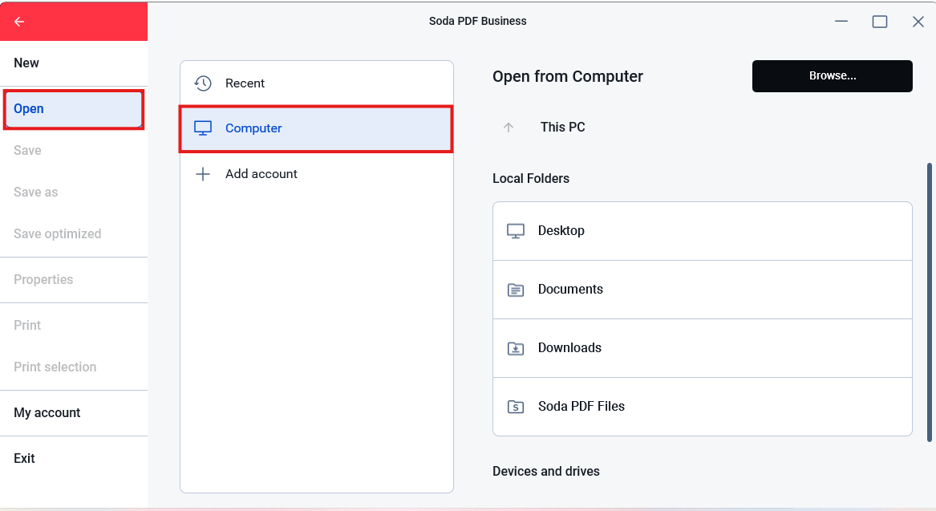936x511 pixels.
Task: Click the Documents folder icon
Action: pyautogui.click(x=516, y=290)
